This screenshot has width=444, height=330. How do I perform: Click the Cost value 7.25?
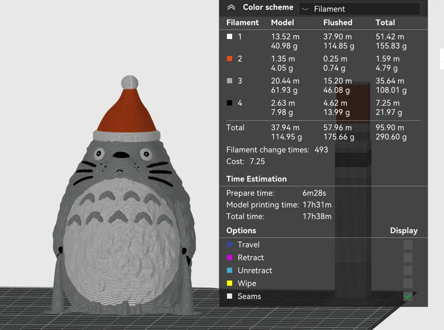coord(257,161)
